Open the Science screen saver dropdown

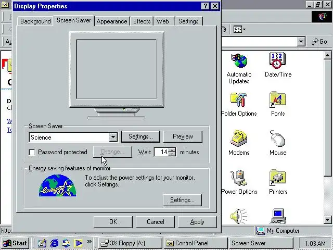point(113,137)
